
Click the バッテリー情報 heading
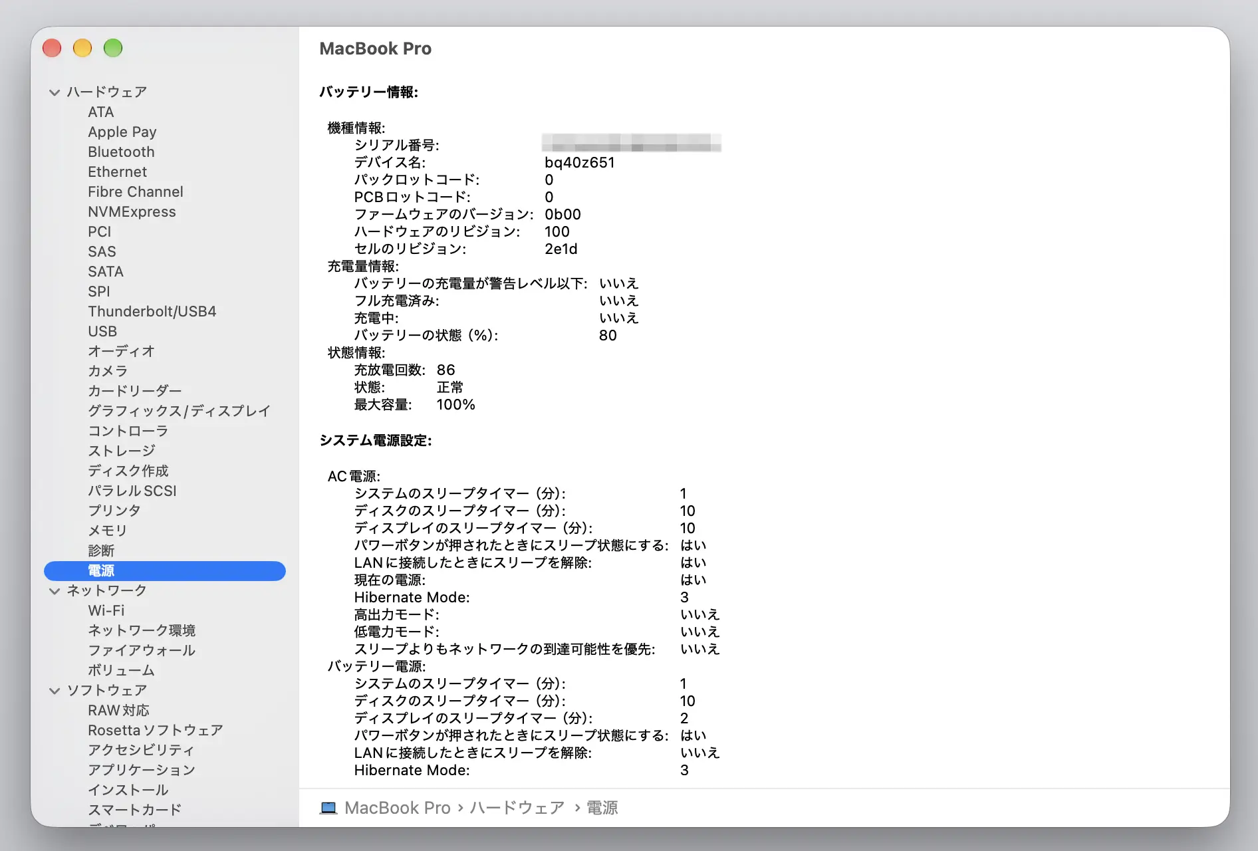369,92
